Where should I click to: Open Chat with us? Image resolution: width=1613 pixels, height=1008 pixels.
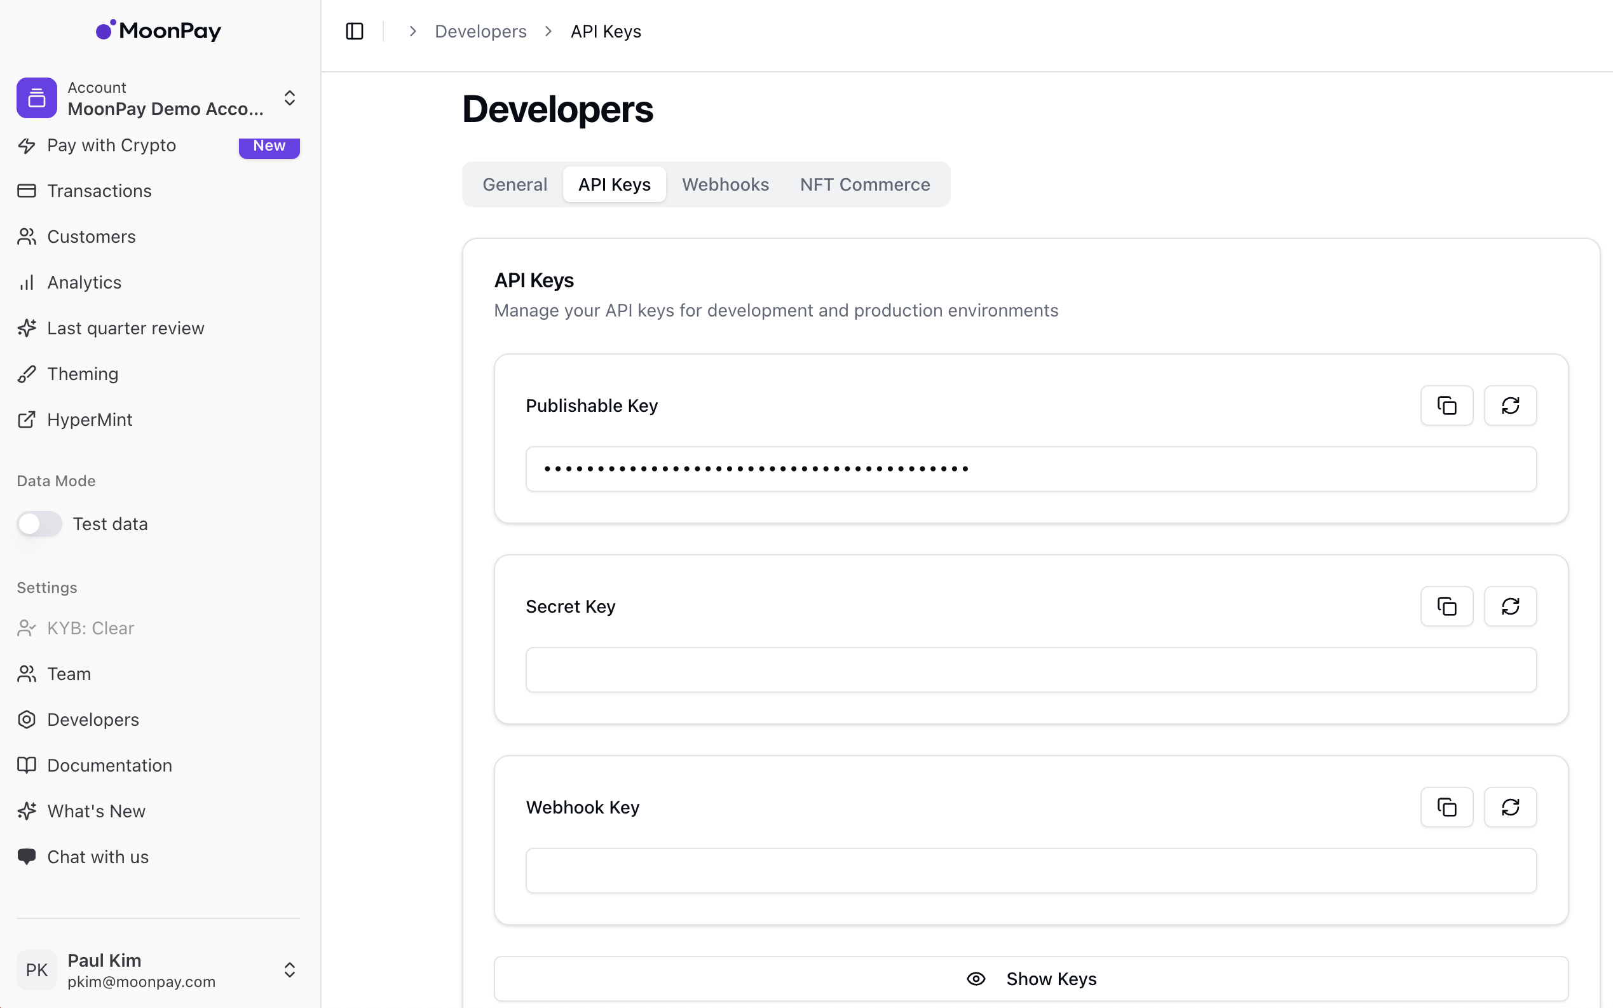click(x=97, y=857)
